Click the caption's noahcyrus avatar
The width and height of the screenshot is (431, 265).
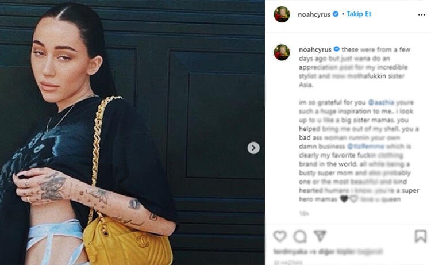pos(282,52)
